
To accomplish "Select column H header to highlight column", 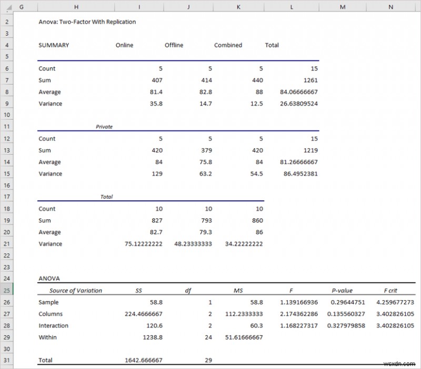I will click(76, 7).
